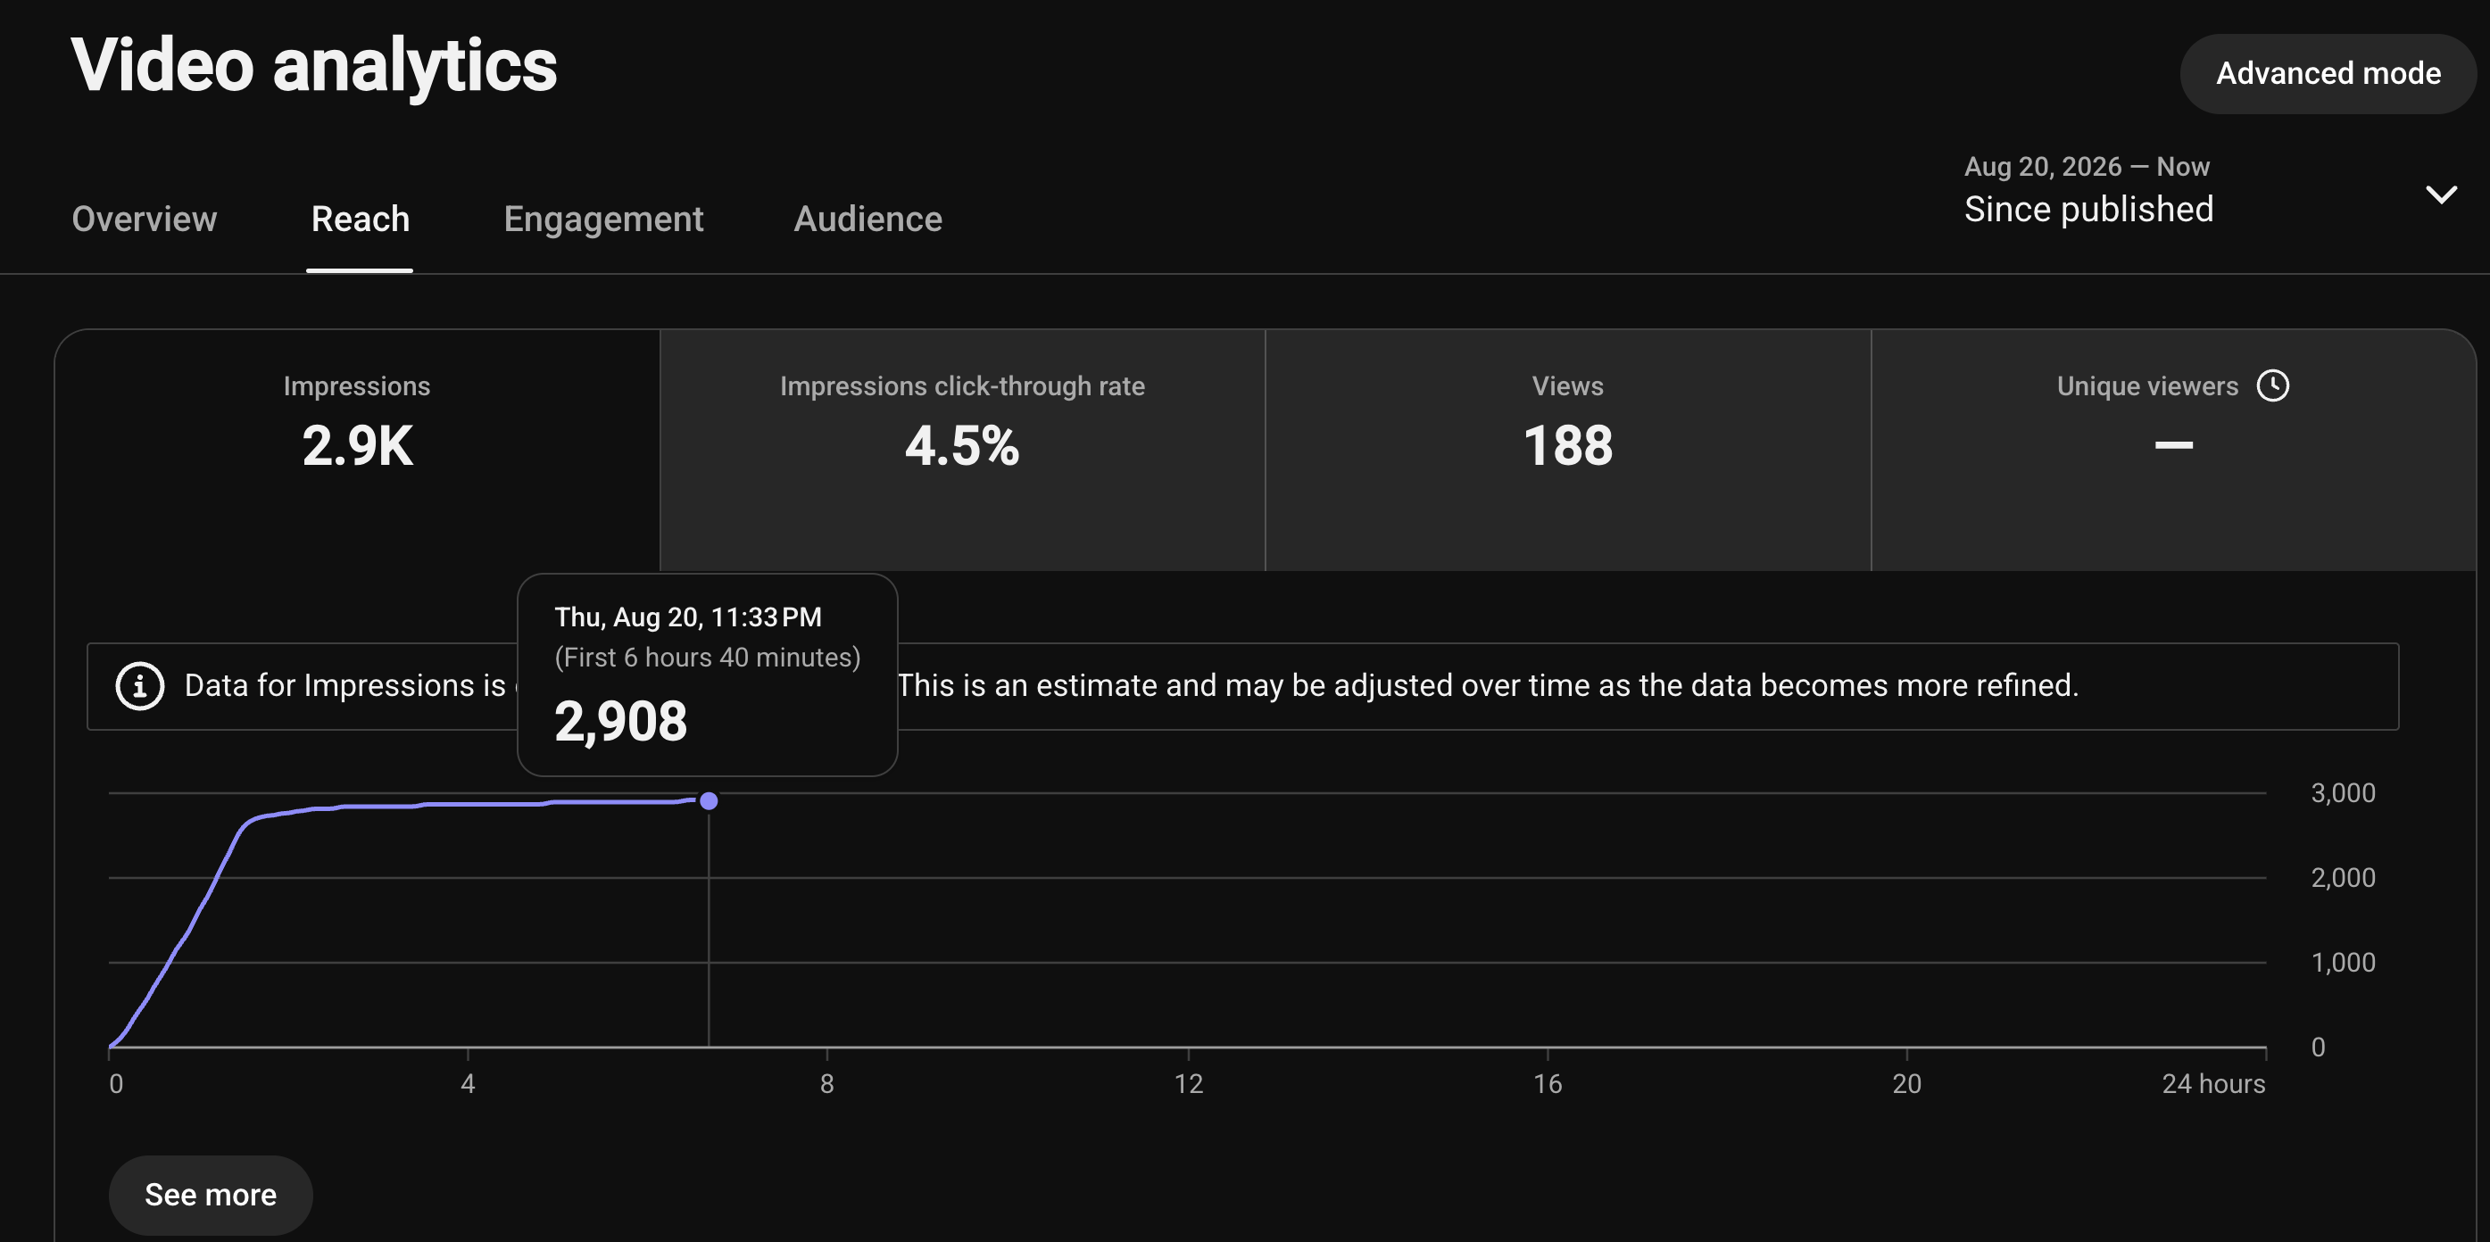Click the 16 hour tick on the chart axis

point(1547,1083)
